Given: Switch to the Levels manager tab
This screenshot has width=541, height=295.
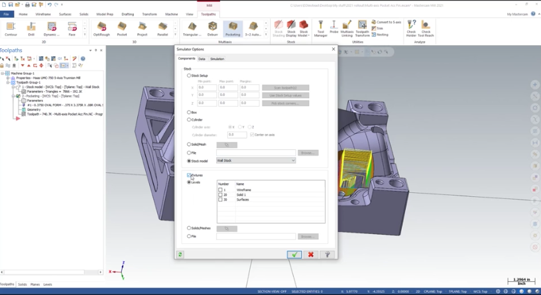Looking at the screenshot, I should 48,284.
